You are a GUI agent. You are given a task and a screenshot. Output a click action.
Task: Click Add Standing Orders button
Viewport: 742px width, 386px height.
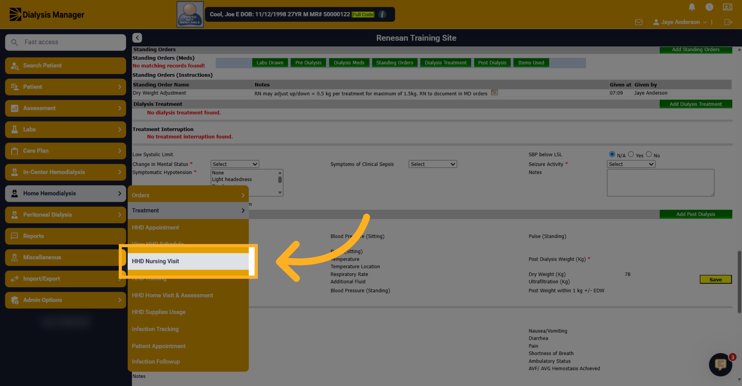(x=696, y=50)
